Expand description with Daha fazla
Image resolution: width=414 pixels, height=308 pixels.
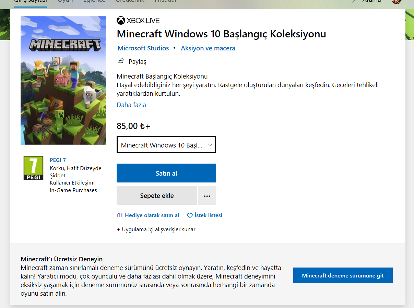click(x=131, y=105)
